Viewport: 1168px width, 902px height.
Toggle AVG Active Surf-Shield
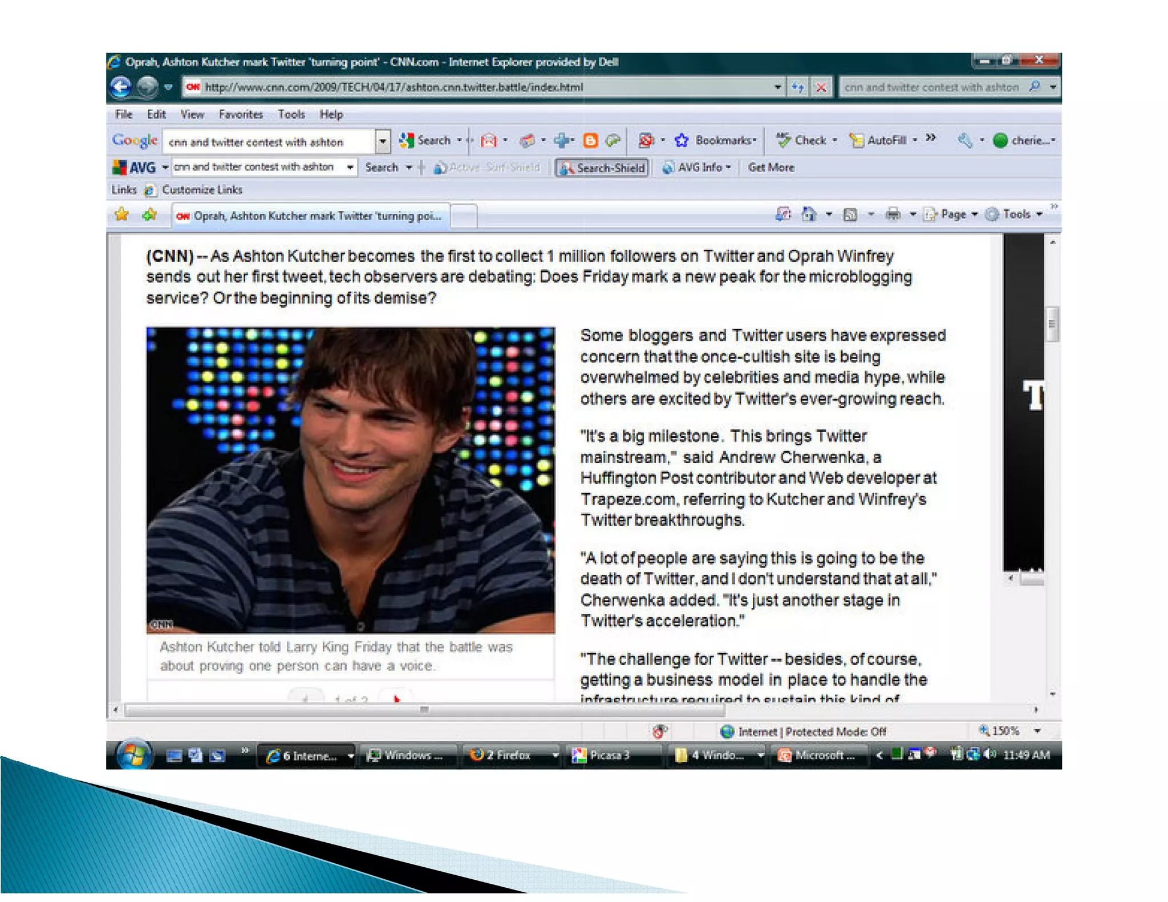pos(488,168)
